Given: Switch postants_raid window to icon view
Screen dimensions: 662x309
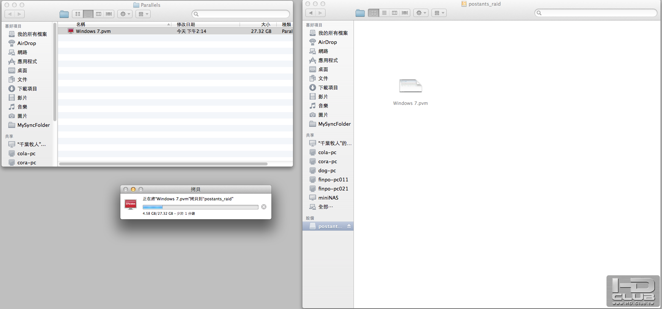Looking at the screenshot, I should click(x=374, y=13).
